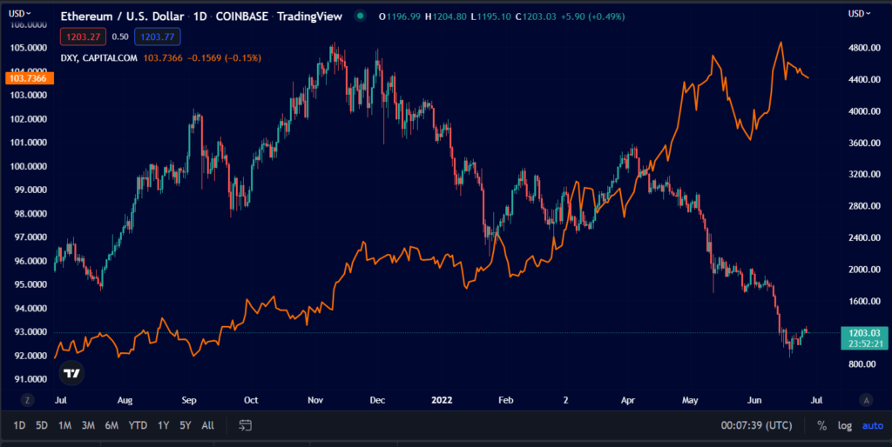
Task: Select the 6M time range
Action: click(x=111, y=425)
